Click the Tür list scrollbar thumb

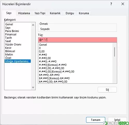coord(115,52)
